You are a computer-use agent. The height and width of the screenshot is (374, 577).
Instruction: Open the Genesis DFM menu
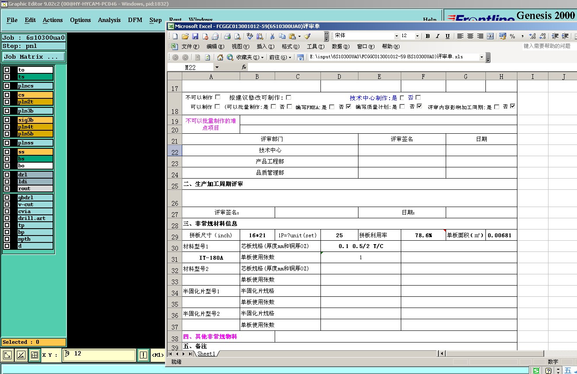(x=135, y=20)
